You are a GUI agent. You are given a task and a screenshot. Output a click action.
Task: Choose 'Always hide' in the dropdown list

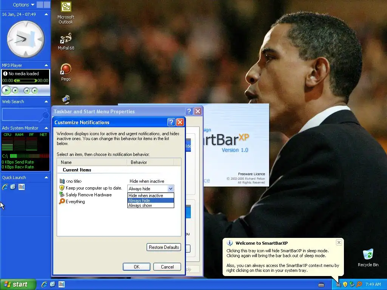pos(150,201)
